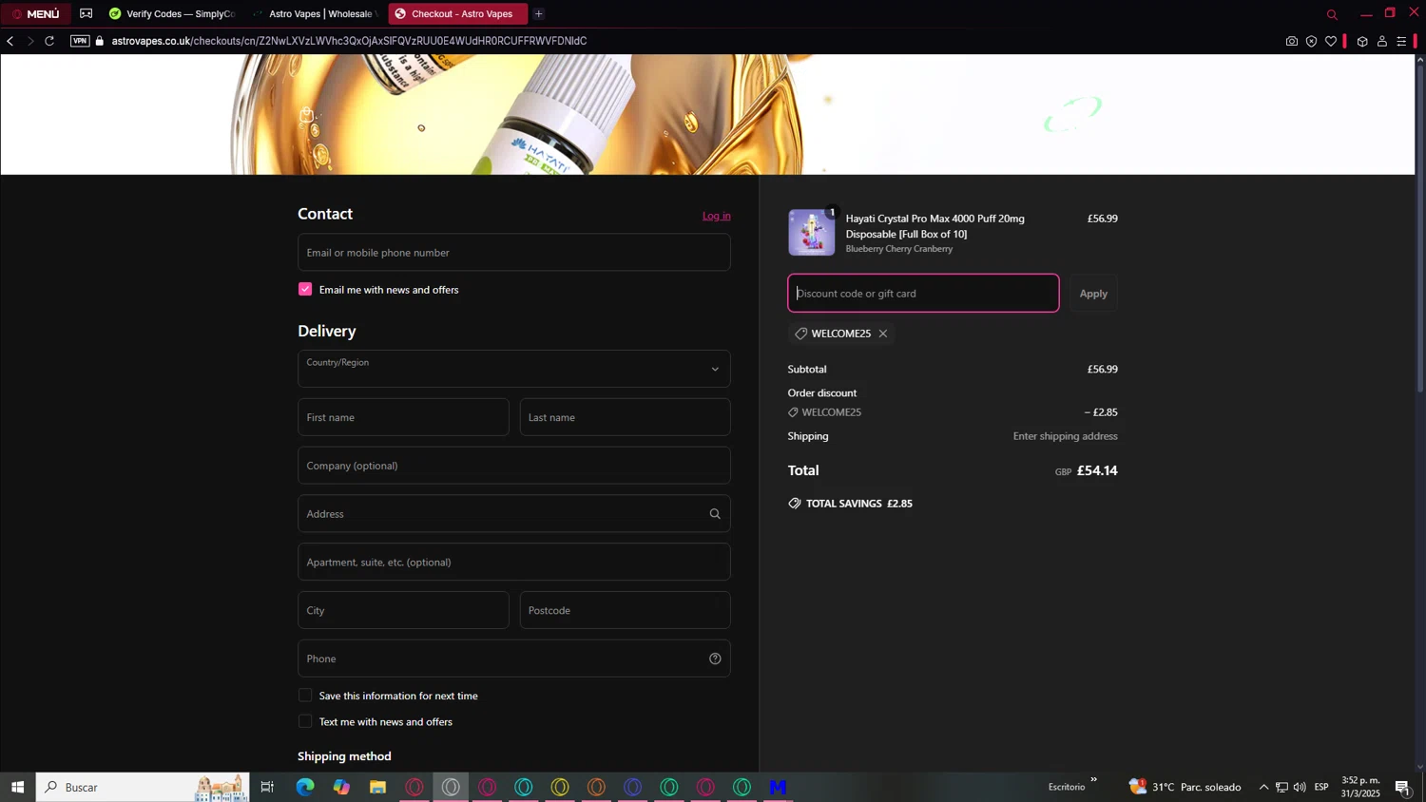Switch to the Astro Vapes | Wholesale tab

[x=315, y=13]
